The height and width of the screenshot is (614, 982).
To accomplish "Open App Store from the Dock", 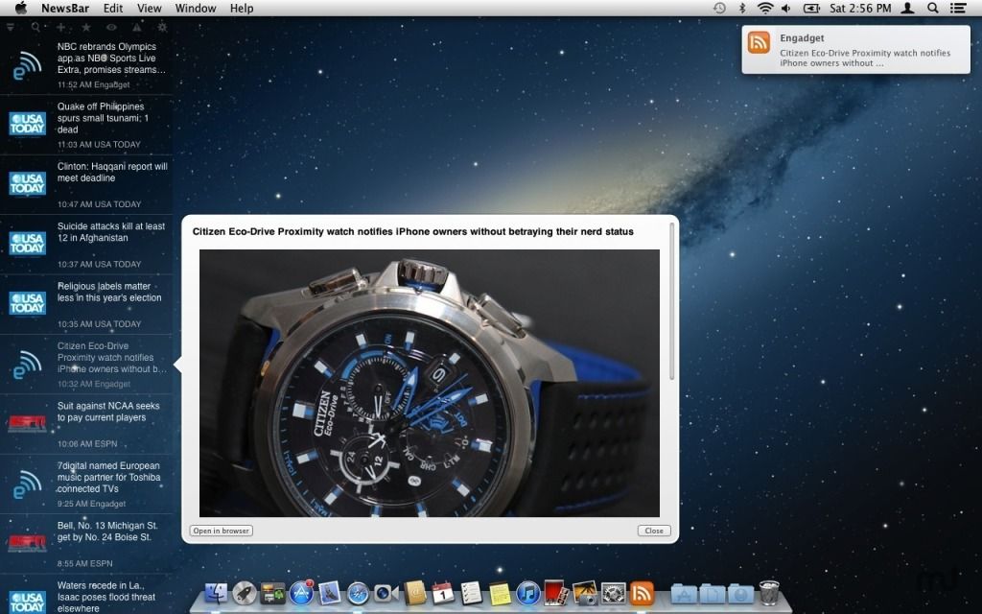I will point(301,593).
